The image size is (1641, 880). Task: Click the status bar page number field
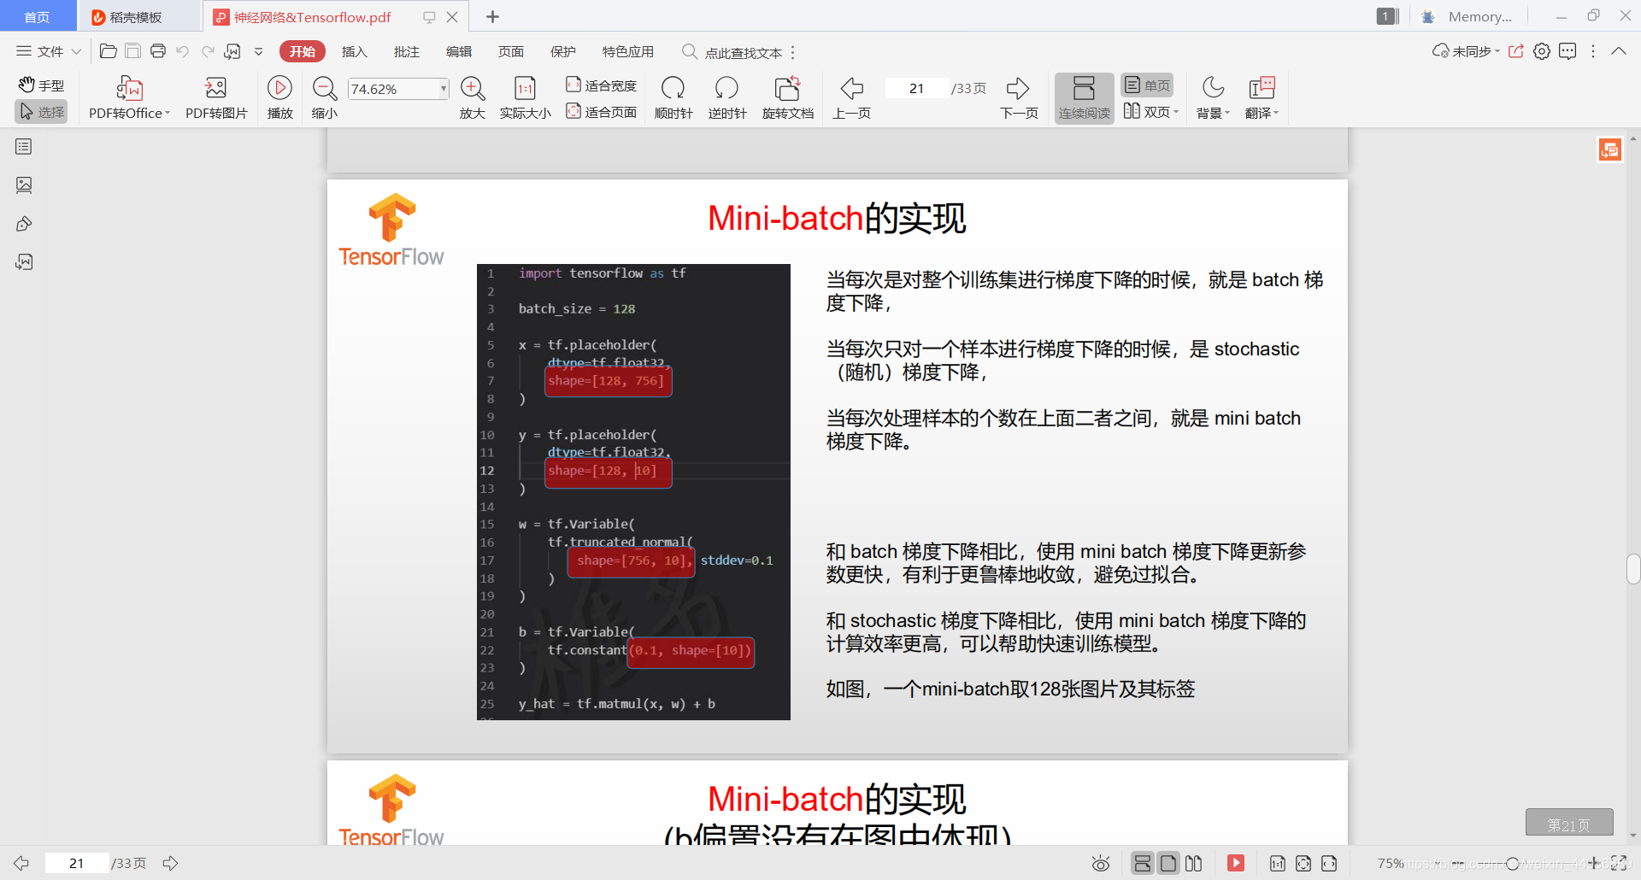click(77, 863)
